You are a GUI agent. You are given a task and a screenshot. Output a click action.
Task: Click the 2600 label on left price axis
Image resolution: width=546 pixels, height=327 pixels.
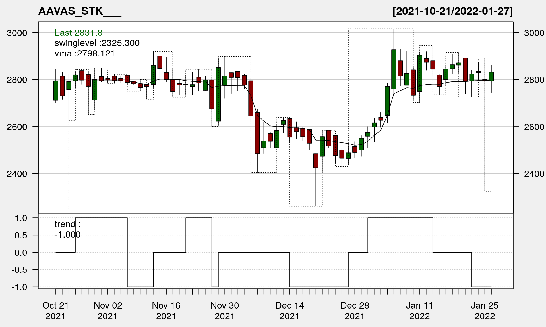click(x=17, y=127)
